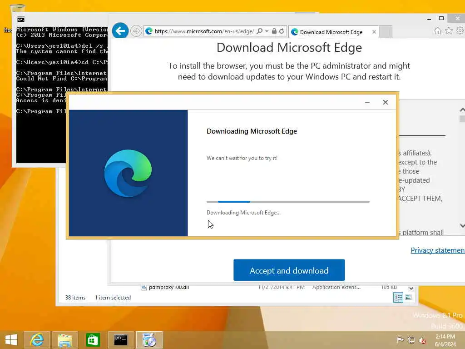Click the security lock icon in address bar
Screen dimensions: 465x349
pos(274,31)
